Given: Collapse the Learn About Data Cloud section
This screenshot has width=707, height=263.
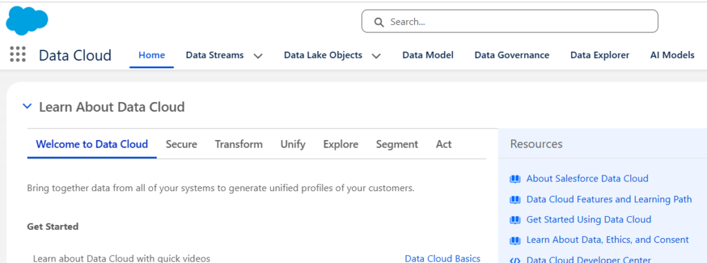Looking at the screenshot, I should point(27,106).
